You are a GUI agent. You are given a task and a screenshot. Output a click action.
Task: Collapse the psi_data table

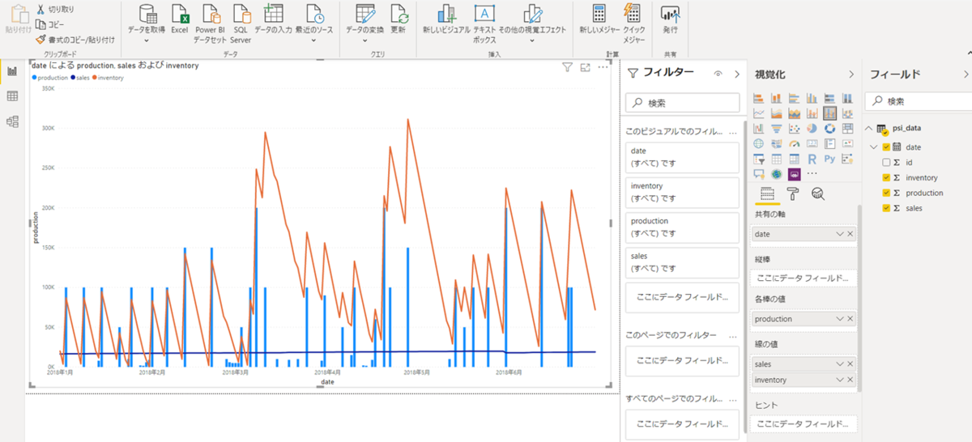[x=869, y=128]
